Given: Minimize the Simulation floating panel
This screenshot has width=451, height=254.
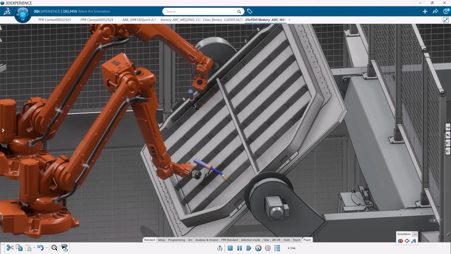Looking at the screenshot, I should pyautogui.click(x=415, y=234).
